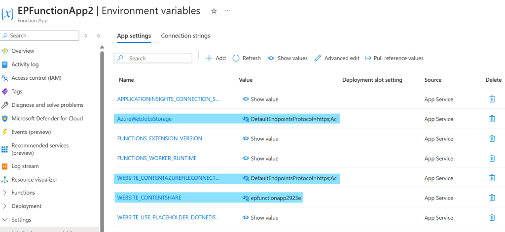Viewport: 505px width, 232px height.
Task: Add a new app setting
Action: (216, 58)
